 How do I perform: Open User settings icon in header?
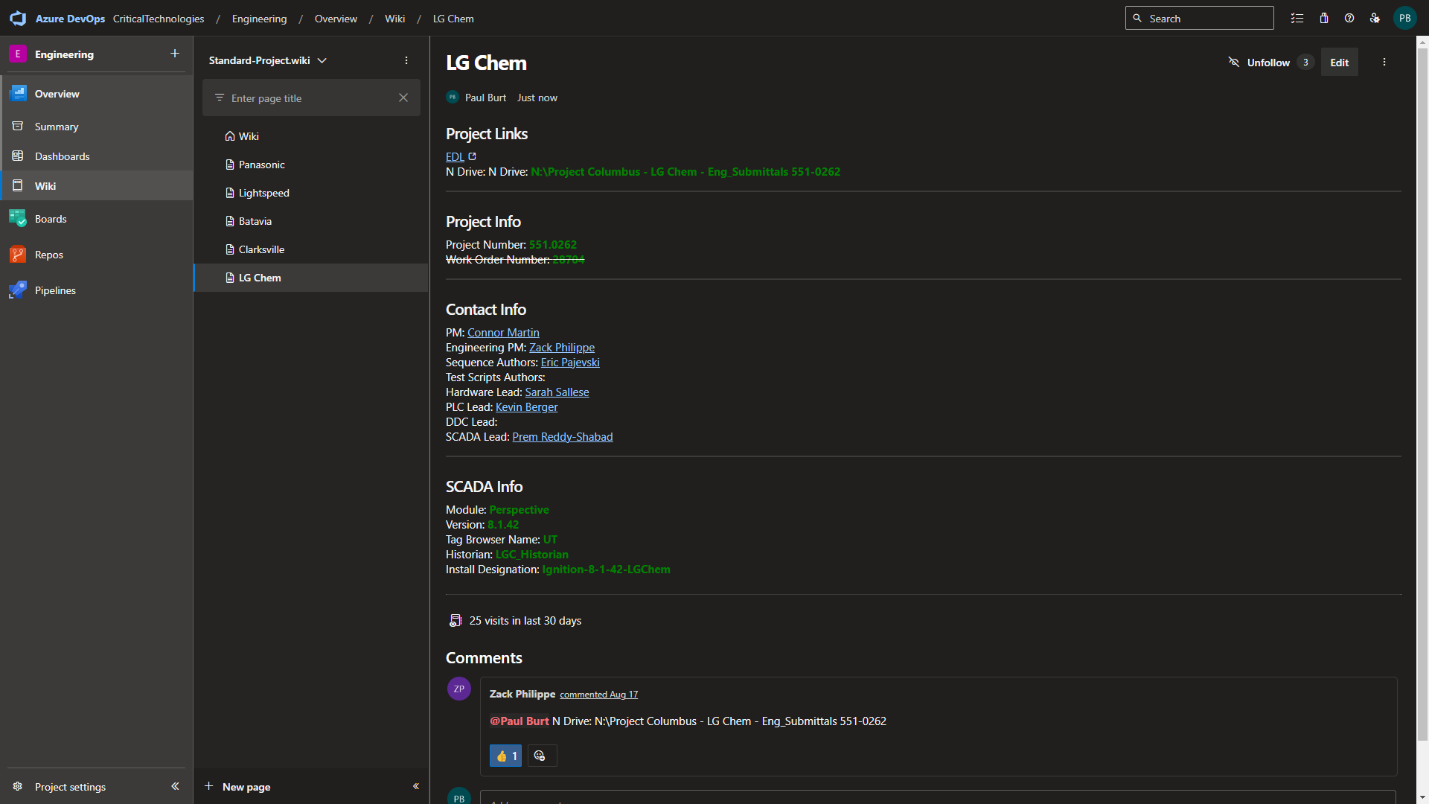pos(1375,19)
